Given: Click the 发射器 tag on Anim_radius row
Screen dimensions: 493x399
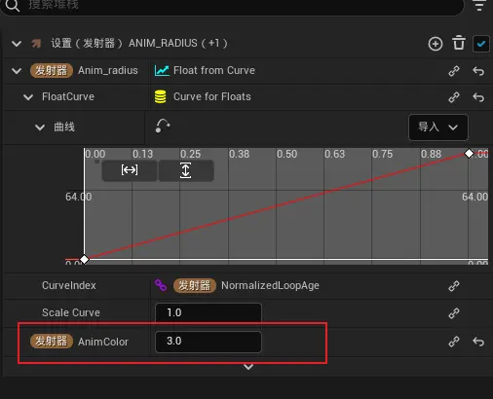Looking at the screenshot, I should [x=52, y=70].
